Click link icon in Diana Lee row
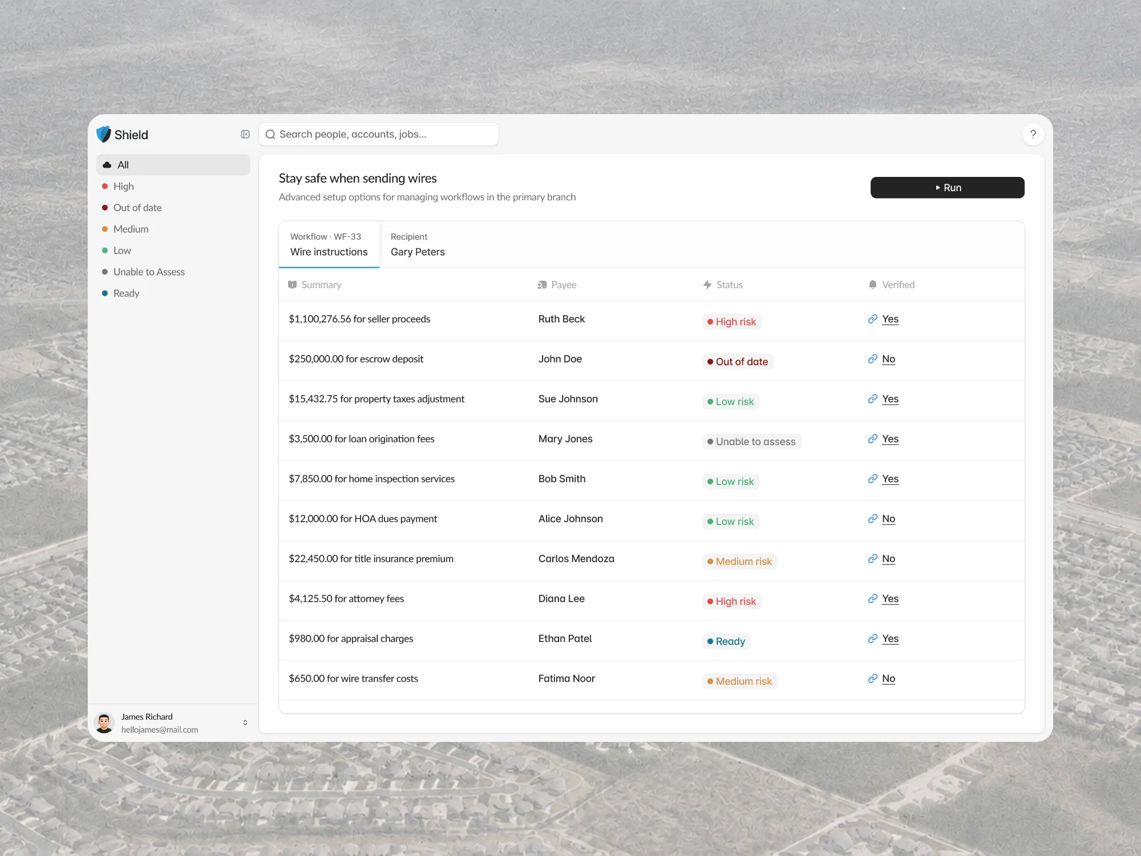The image size is (1141, 856). (x=873, y=599)
